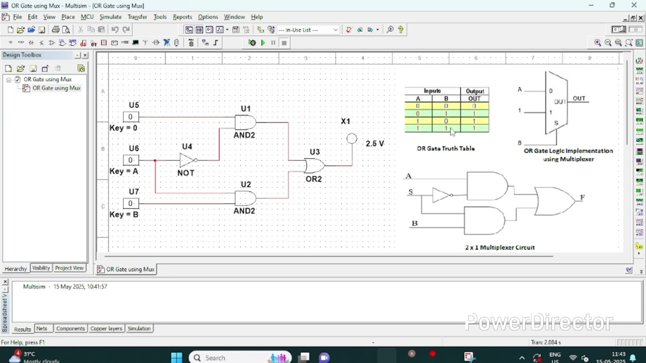Image resolution: width=646 pixels, height=363 pixels.
Task: Zoom out of the schematic
Action: (608, 43)
